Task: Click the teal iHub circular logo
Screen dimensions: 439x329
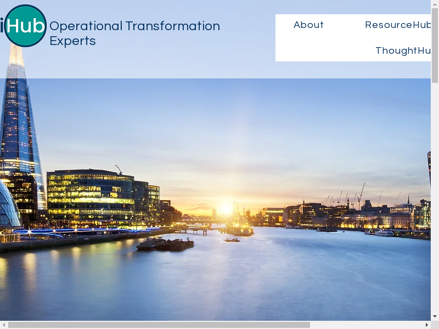Action: 25,26
